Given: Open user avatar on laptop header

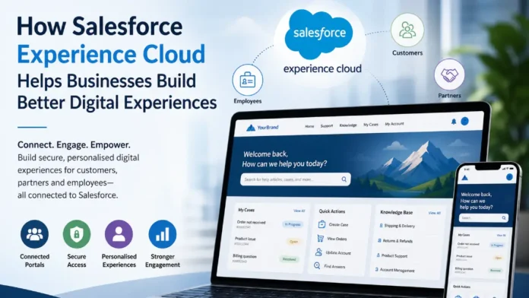Looking at the screenshot, I should point(464,121).
